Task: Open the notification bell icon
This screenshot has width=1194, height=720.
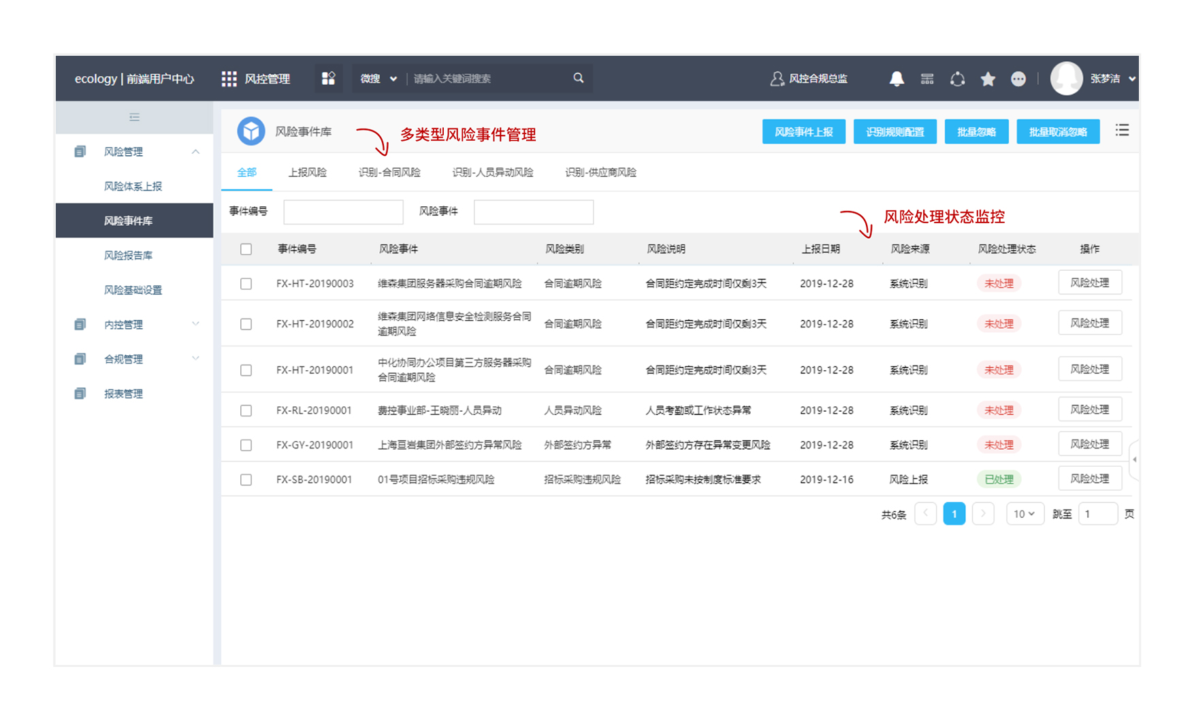Action: click(897, 79)
